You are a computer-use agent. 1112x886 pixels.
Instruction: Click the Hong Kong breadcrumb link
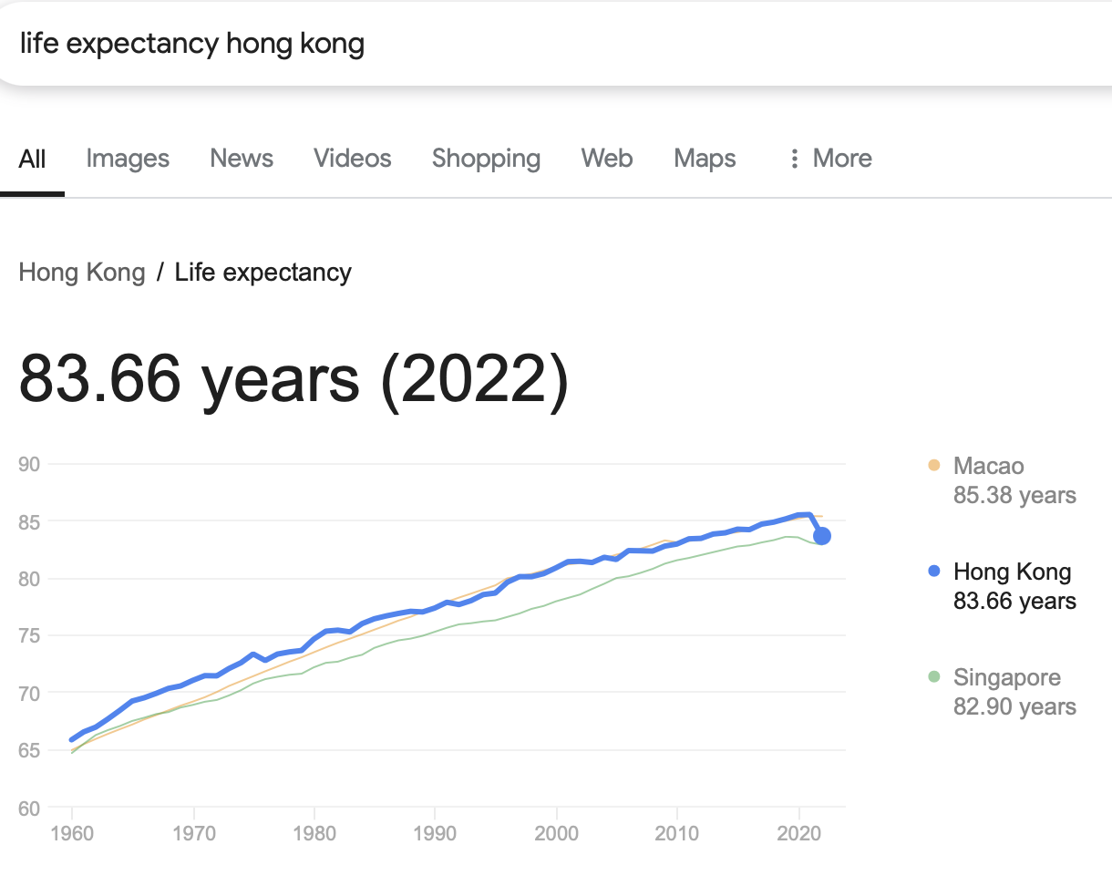82,273
